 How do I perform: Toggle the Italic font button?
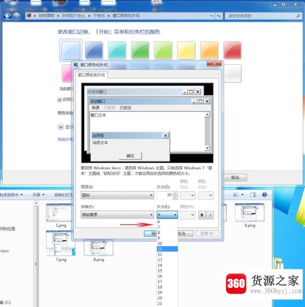click(x=210, y=215)
